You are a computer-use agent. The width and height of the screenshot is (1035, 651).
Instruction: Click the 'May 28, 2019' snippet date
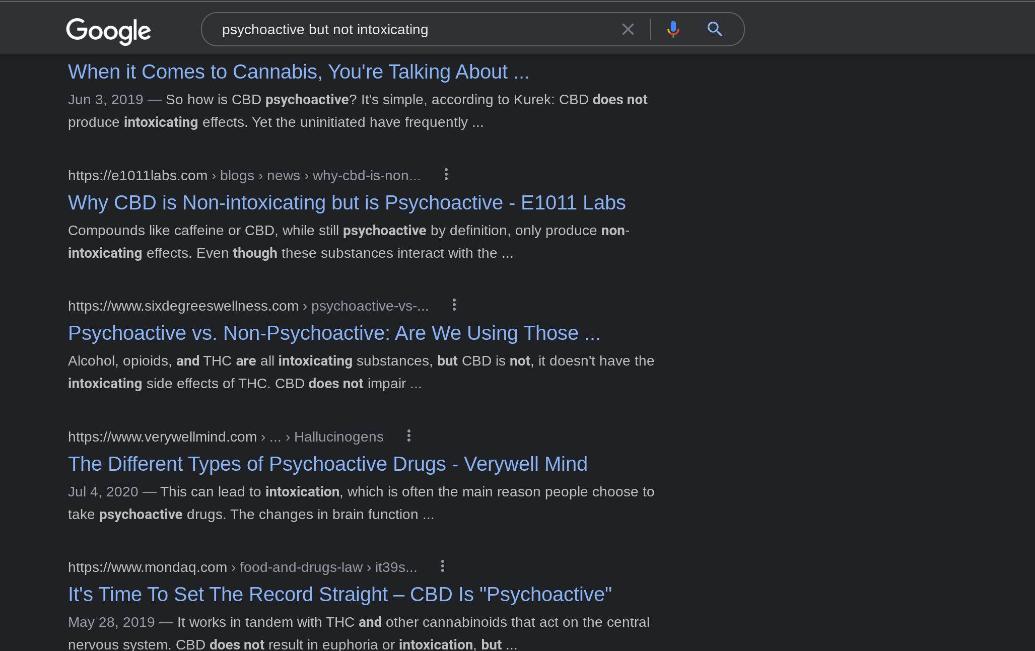pos(111,622)
